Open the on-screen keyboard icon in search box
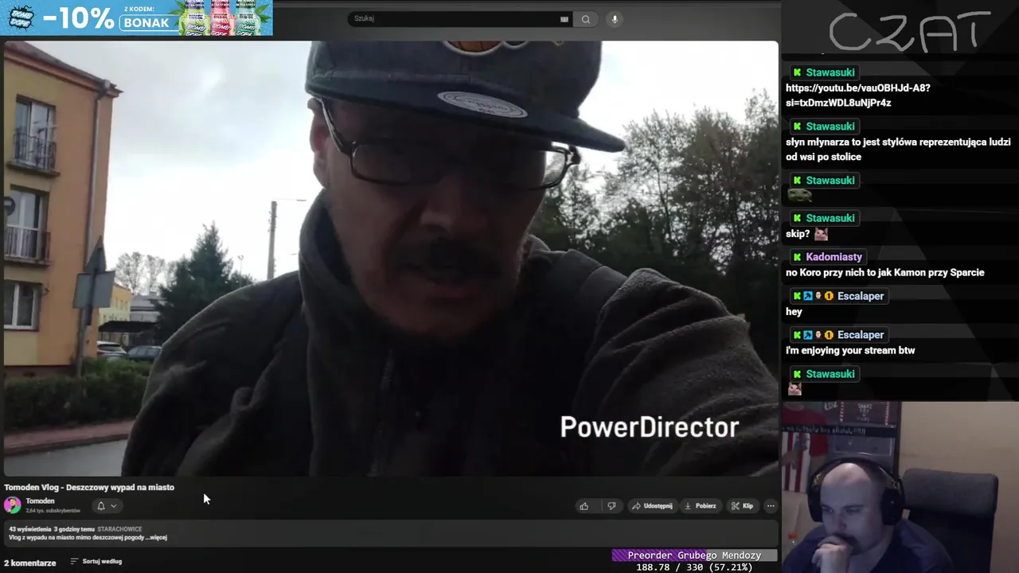The width and height of the screenshot is (1019, 573). 564,19
